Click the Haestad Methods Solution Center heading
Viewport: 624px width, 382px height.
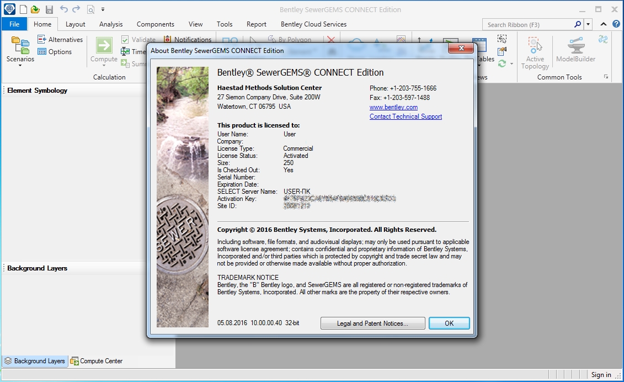click(x=269, y=88)
